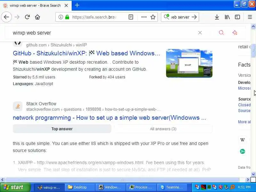Screen dimensions: 256x192
Task: Click the vertical scrollbar thumb
Action: pyautogui.click(x=253, y=51)
